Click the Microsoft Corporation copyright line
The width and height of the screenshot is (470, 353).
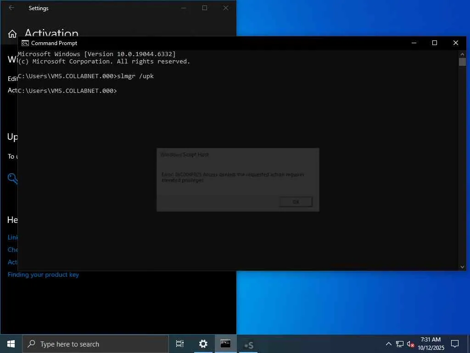click(104, 62)
